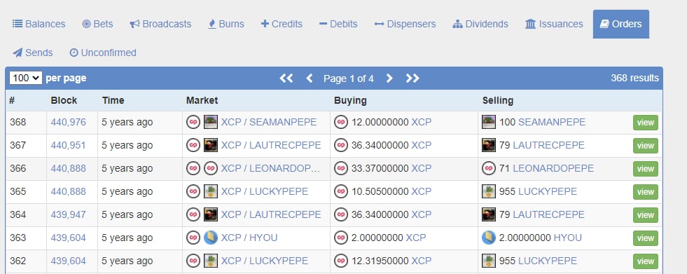Switch to Broadcasts tab
Screen dimensions: 687x274
click(160, 24)
